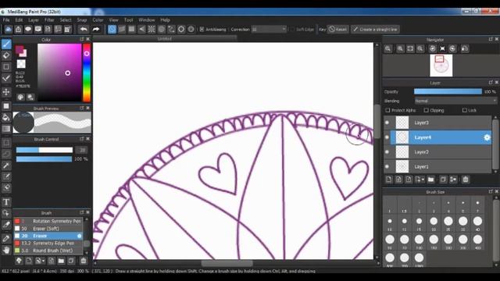500x281 pixels.
Task: Open Layer4 settings gear
Action: [x=487, y=137]
